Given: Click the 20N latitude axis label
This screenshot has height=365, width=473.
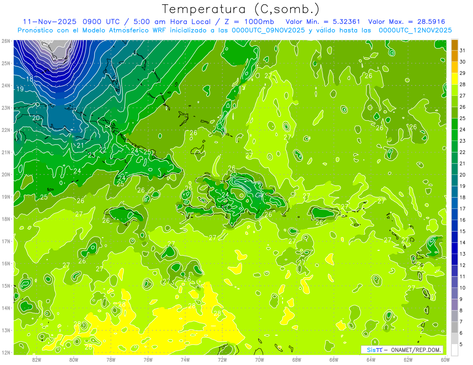Looking at the screenshot, I should (6, 174).
